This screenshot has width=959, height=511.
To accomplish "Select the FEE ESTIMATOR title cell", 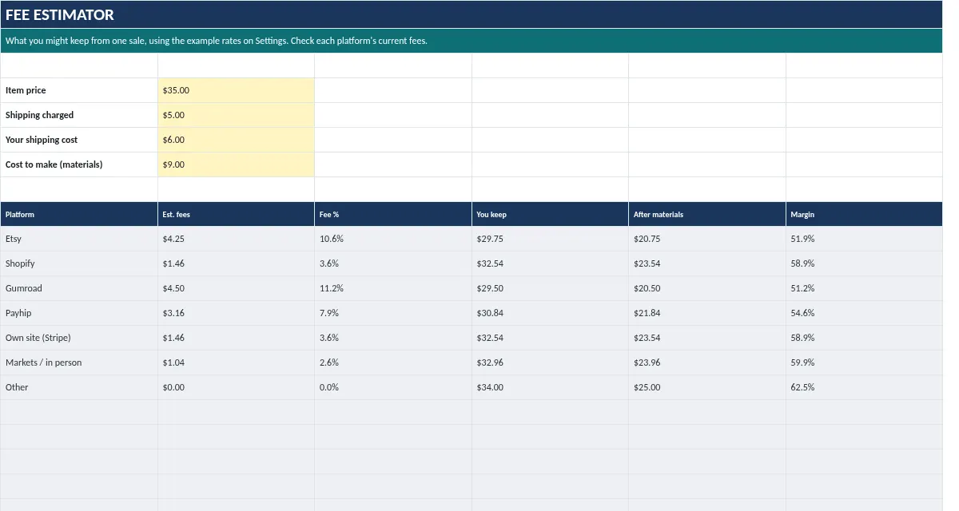I will pyautogui.click(x=472, y=14).
